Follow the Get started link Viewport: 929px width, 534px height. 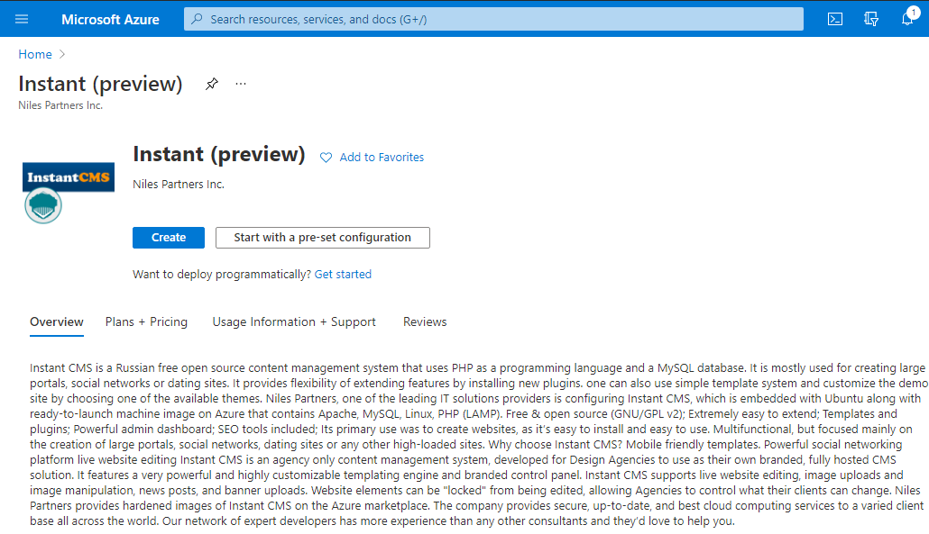point(343,274)
